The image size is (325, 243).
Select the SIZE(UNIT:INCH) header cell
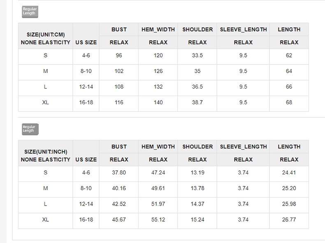45,153
